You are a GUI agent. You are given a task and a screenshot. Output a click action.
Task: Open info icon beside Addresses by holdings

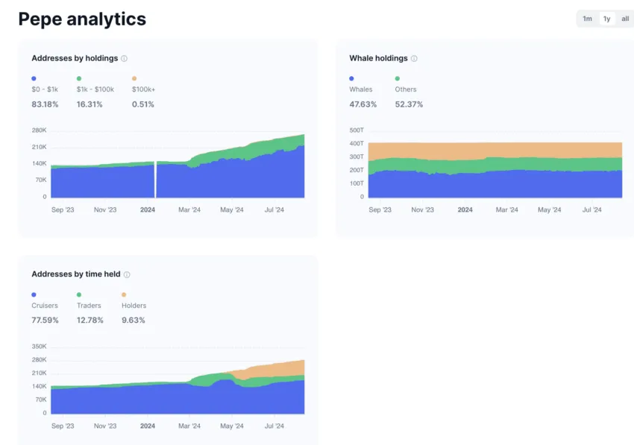click(x=124, y=59)
